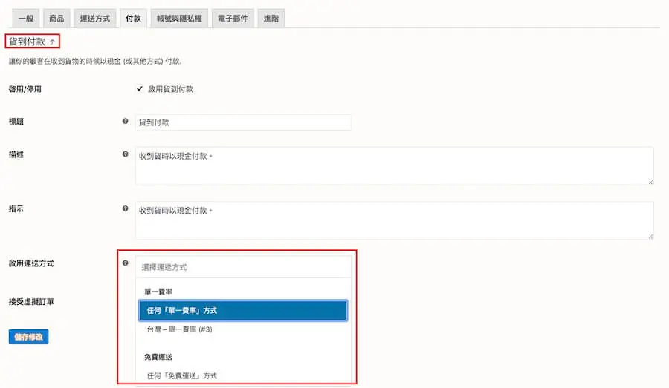The width and height of the screenshot is (669, 388).
Task: Show help tooltip for 啟用運送方式 field
Action: tap(125, 263)
